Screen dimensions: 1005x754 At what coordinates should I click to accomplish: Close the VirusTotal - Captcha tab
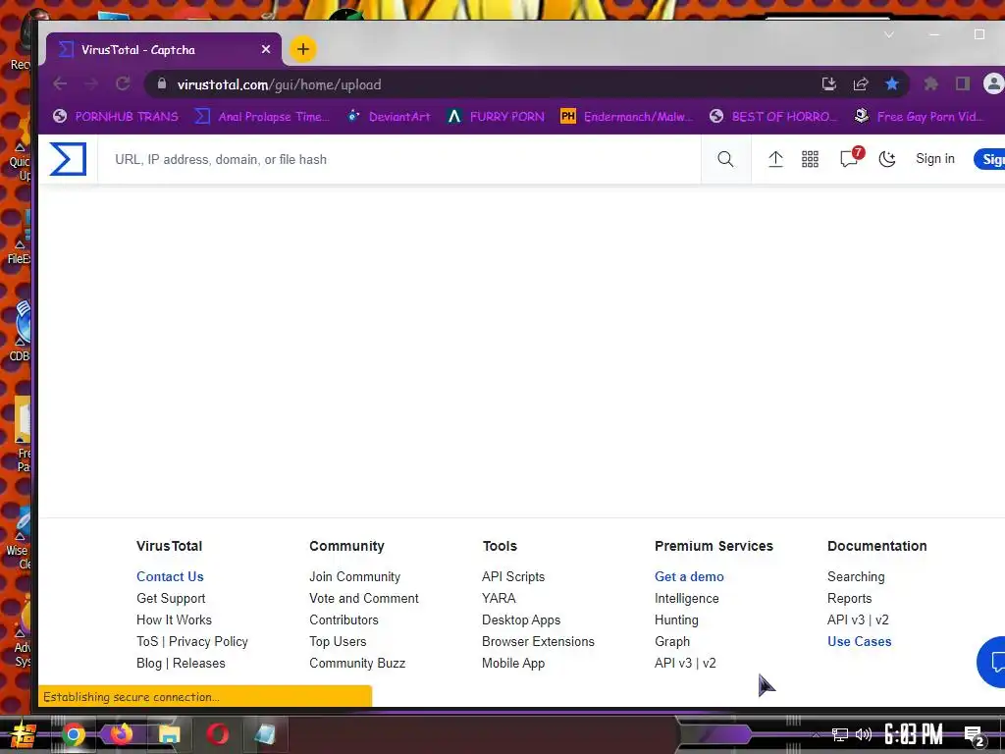point(265,49)
